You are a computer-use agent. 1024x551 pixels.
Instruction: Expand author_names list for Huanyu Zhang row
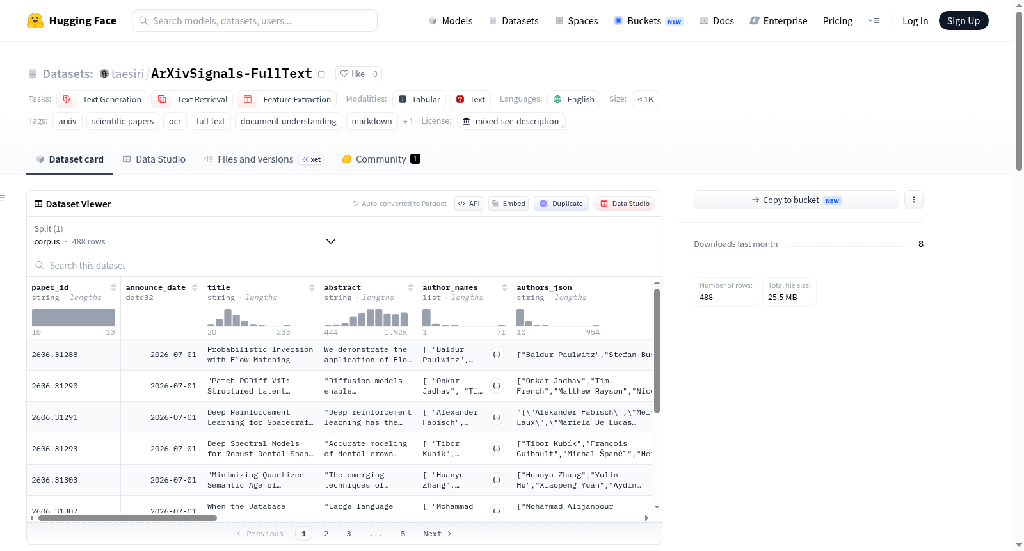click(x=497, y=480)
